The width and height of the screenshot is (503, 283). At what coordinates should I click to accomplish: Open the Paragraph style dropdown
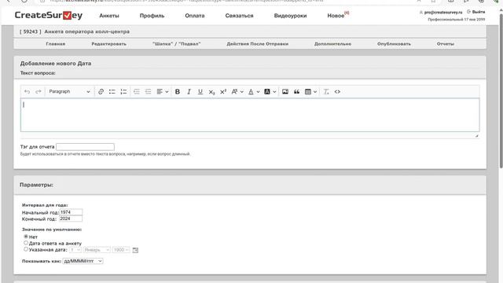pos(69,92)
